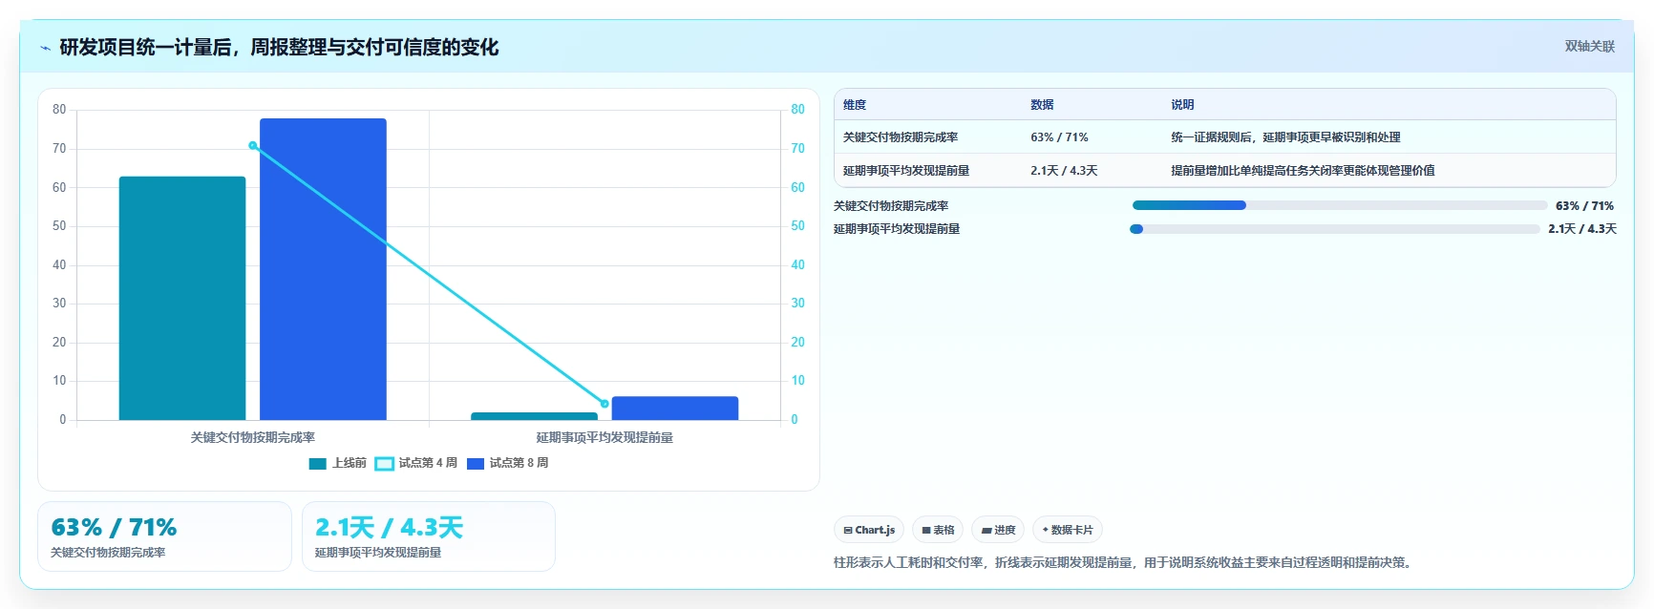This screenshot has height=609, width=1654.
Task: Toggle the 试点第 4 周 legend series
Action: pos(416,463)
